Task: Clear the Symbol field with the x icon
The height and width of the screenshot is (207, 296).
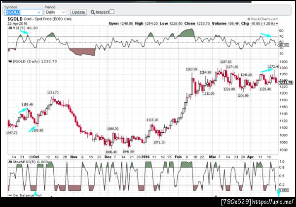Action: coord(38,12)
